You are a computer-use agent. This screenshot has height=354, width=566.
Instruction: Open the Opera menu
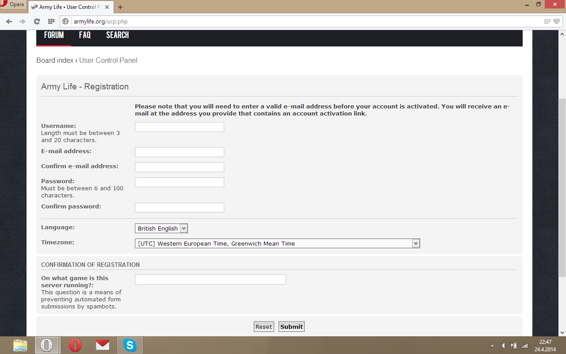tap(12, 4)
